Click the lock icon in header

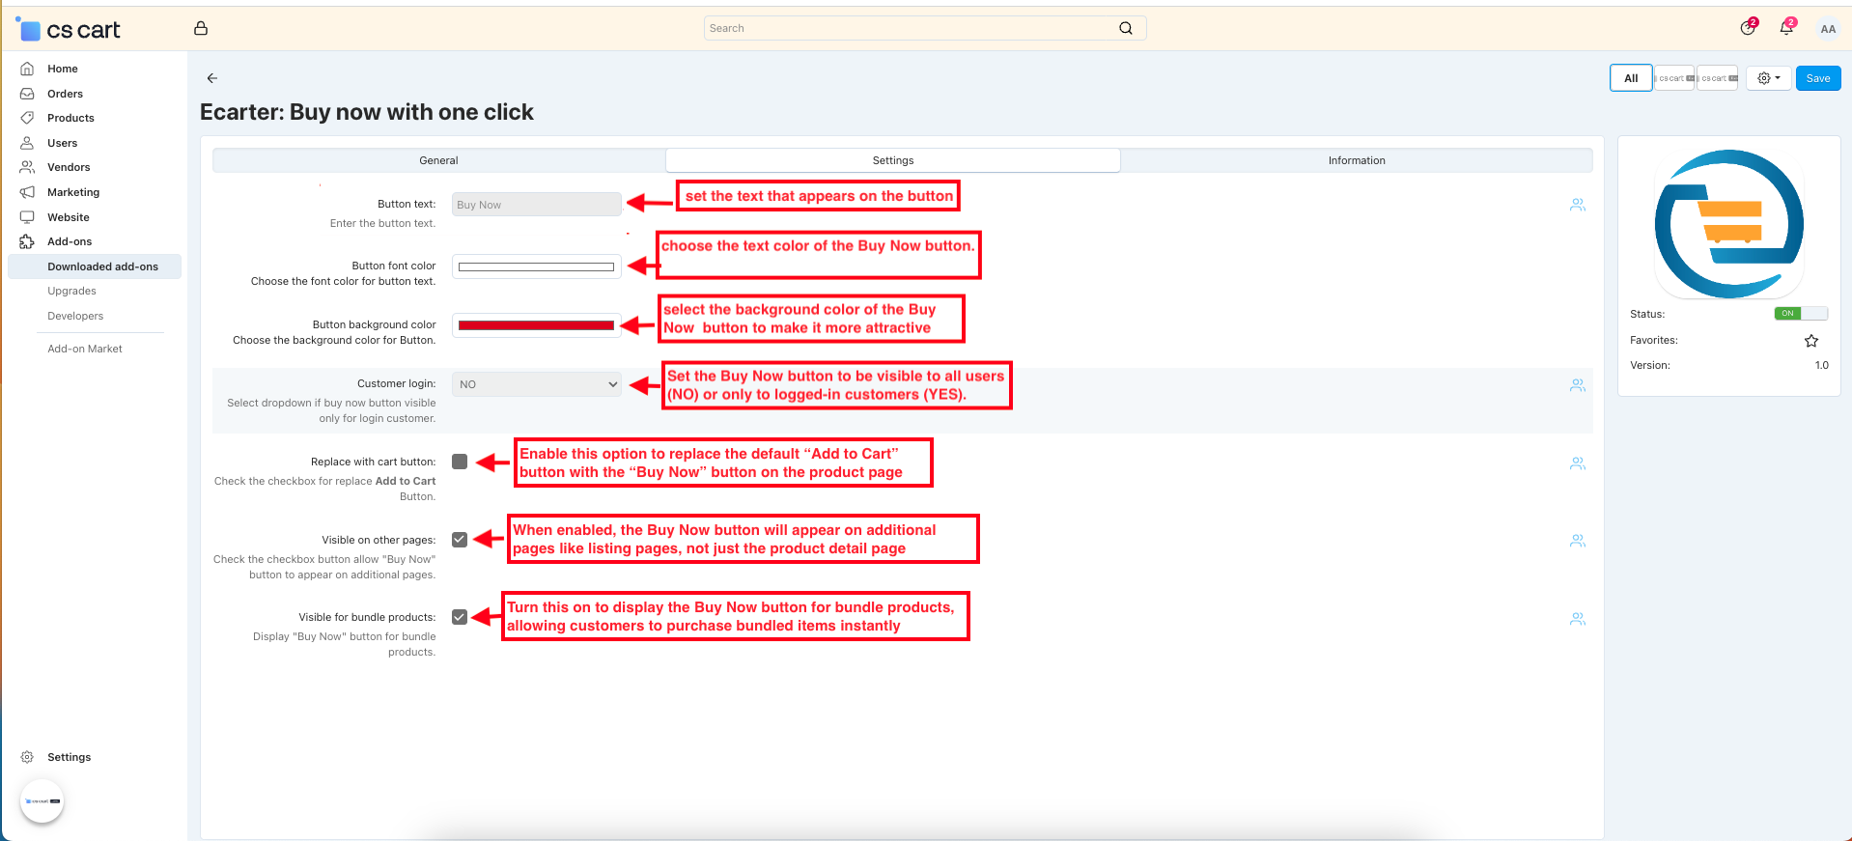pos(201,28)
